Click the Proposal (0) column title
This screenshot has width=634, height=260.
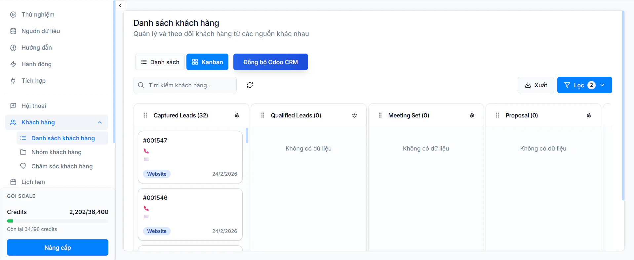pos(522,115)
